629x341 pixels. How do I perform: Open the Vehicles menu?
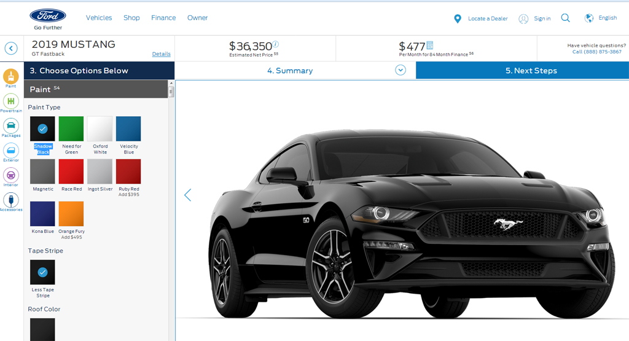99,18
